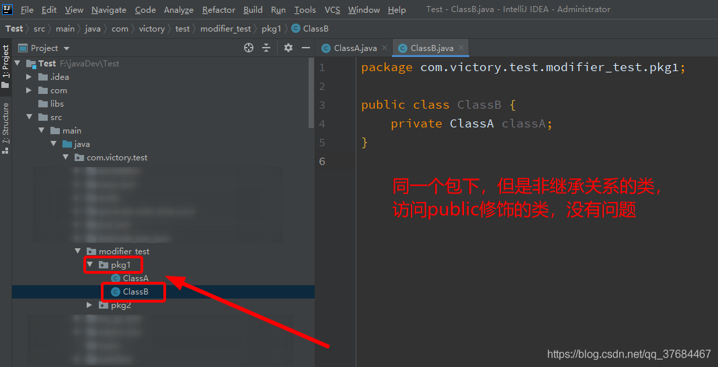This screenshot has width=718, height=367.
Task: Collapse the modifier_test package
Action: coord(77,251)
